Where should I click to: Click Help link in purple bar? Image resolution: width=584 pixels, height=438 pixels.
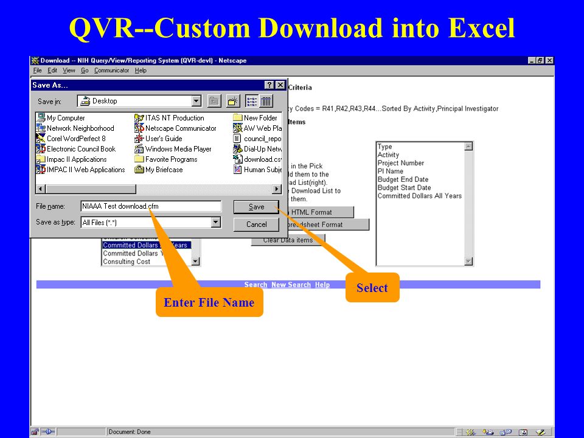322,285
